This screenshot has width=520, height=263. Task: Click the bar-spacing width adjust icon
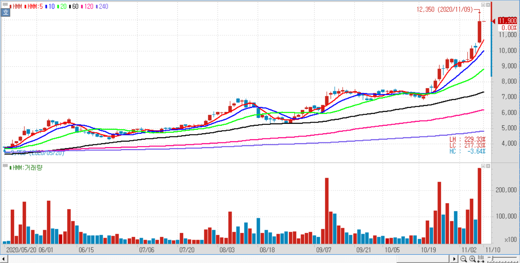coord(481,259)
